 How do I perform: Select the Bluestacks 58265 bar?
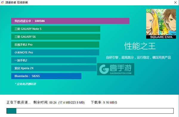click(x=46, y=76)
